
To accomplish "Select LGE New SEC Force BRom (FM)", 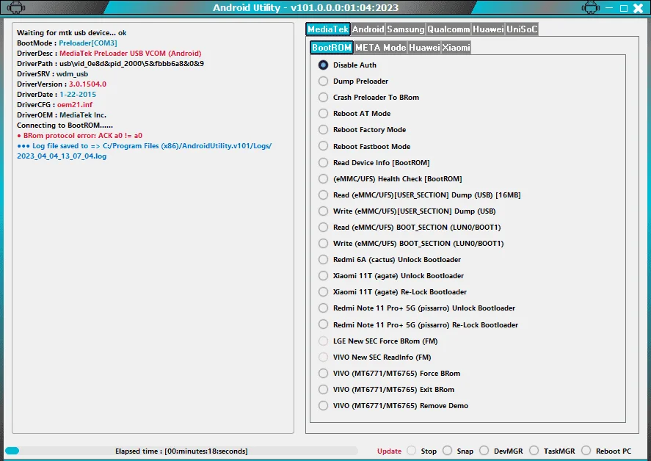I will click(323, 341).
